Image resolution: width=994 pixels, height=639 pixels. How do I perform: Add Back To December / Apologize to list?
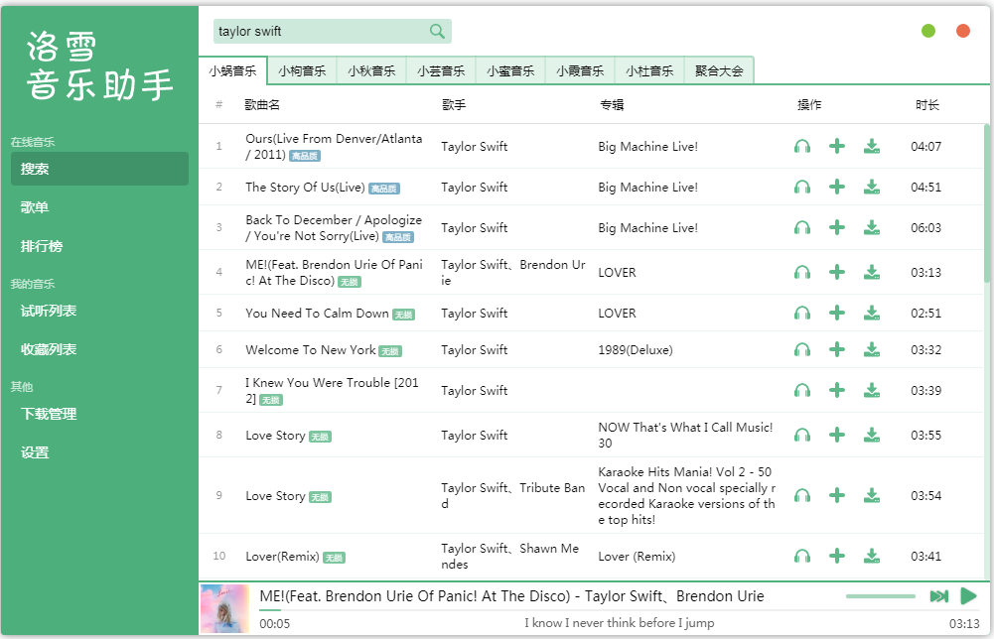click(837, 227)
